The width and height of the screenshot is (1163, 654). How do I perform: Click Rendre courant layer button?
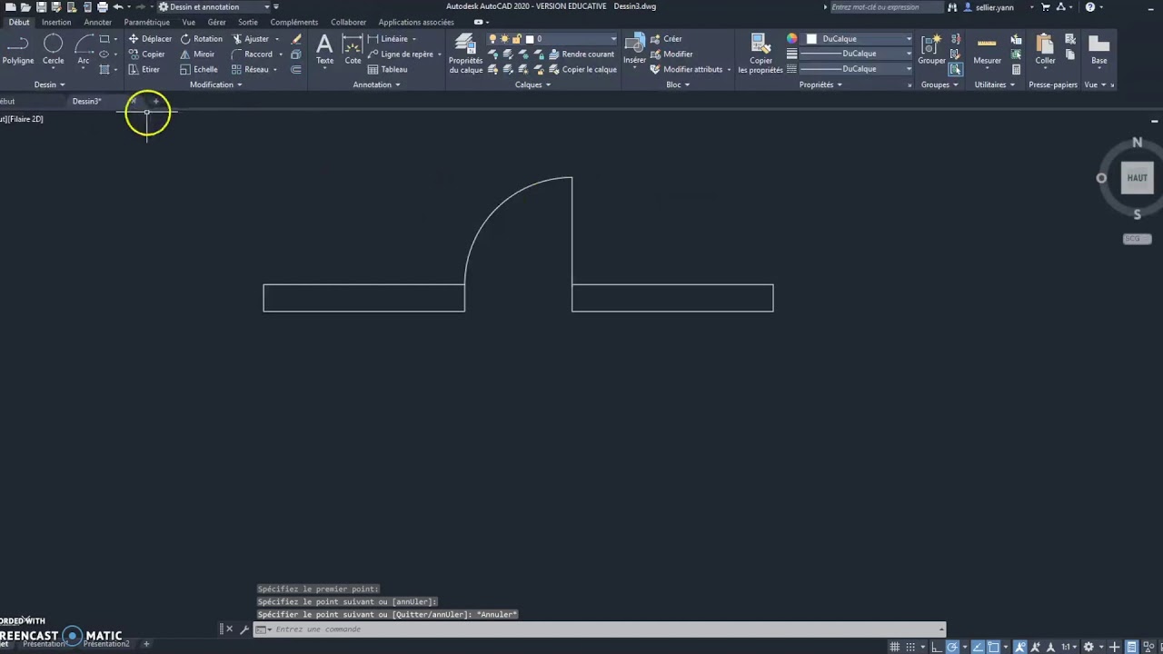tap(581, 54)
